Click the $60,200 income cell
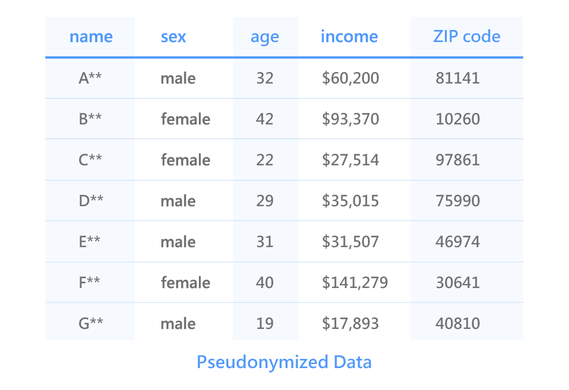 coord(351,78)
